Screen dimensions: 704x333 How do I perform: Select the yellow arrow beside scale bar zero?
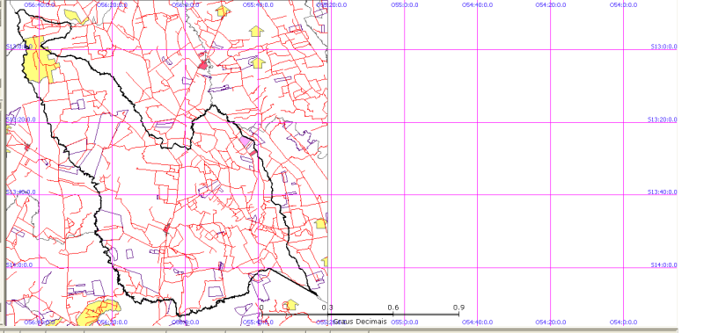pos(291,305)
